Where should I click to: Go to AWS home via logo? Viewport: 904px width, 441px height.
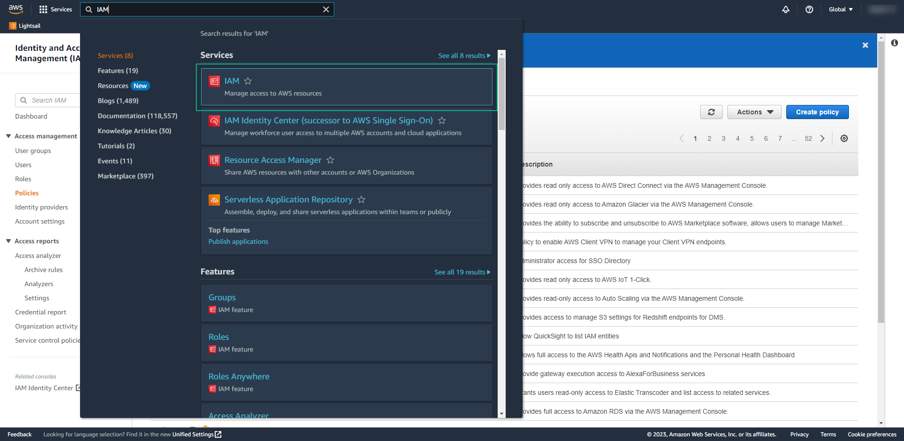pyautogui.click(x=16, y=9)
